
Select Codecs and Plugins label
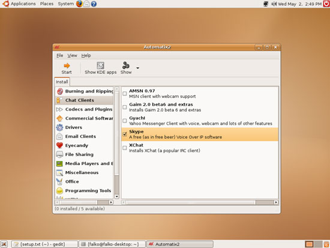(89, 109)
